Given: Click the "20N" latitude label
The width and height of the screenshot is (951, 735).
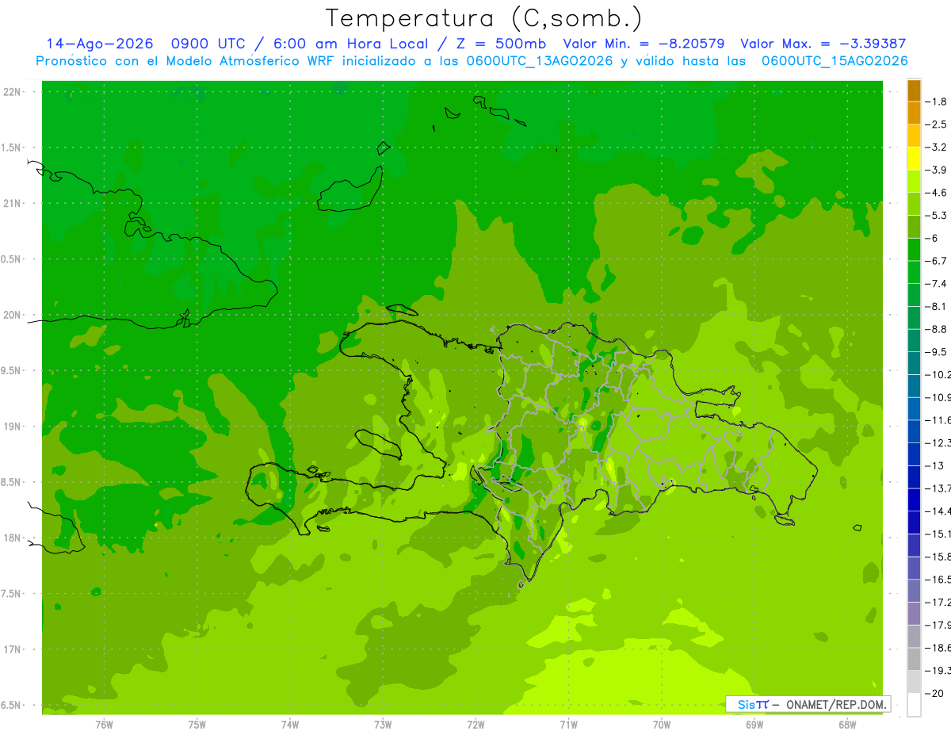Looking at the screenshot, I should [x=13, y=315].
